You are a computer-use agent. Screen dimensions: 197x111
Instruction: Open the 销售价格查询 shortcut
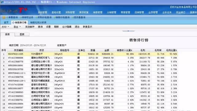(62, 17)
